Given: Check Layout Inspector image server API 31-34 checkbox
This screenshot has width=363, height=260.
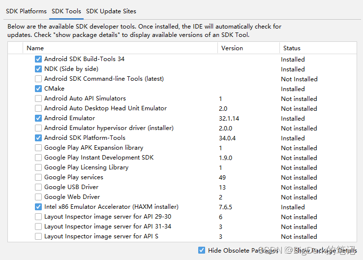Looking at the screenshot, I should click(x=38, y=227).
